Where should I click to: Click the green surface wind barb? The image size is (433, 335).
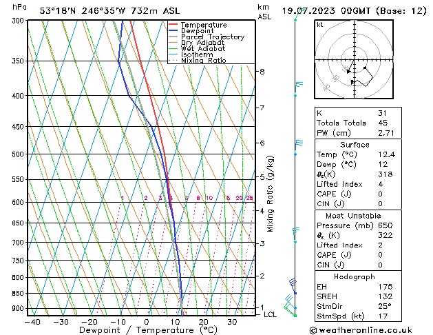coord(290,310)
